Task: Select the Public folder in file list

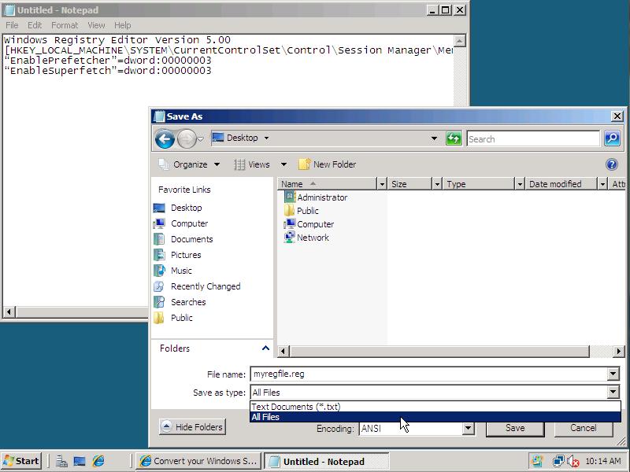Action: coord(302,211)
